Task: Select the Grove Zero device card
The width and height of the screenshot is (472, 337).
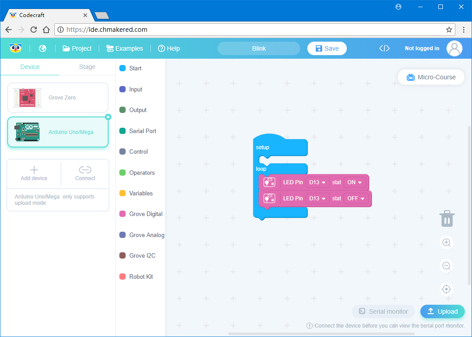Action: coord(58,98)
